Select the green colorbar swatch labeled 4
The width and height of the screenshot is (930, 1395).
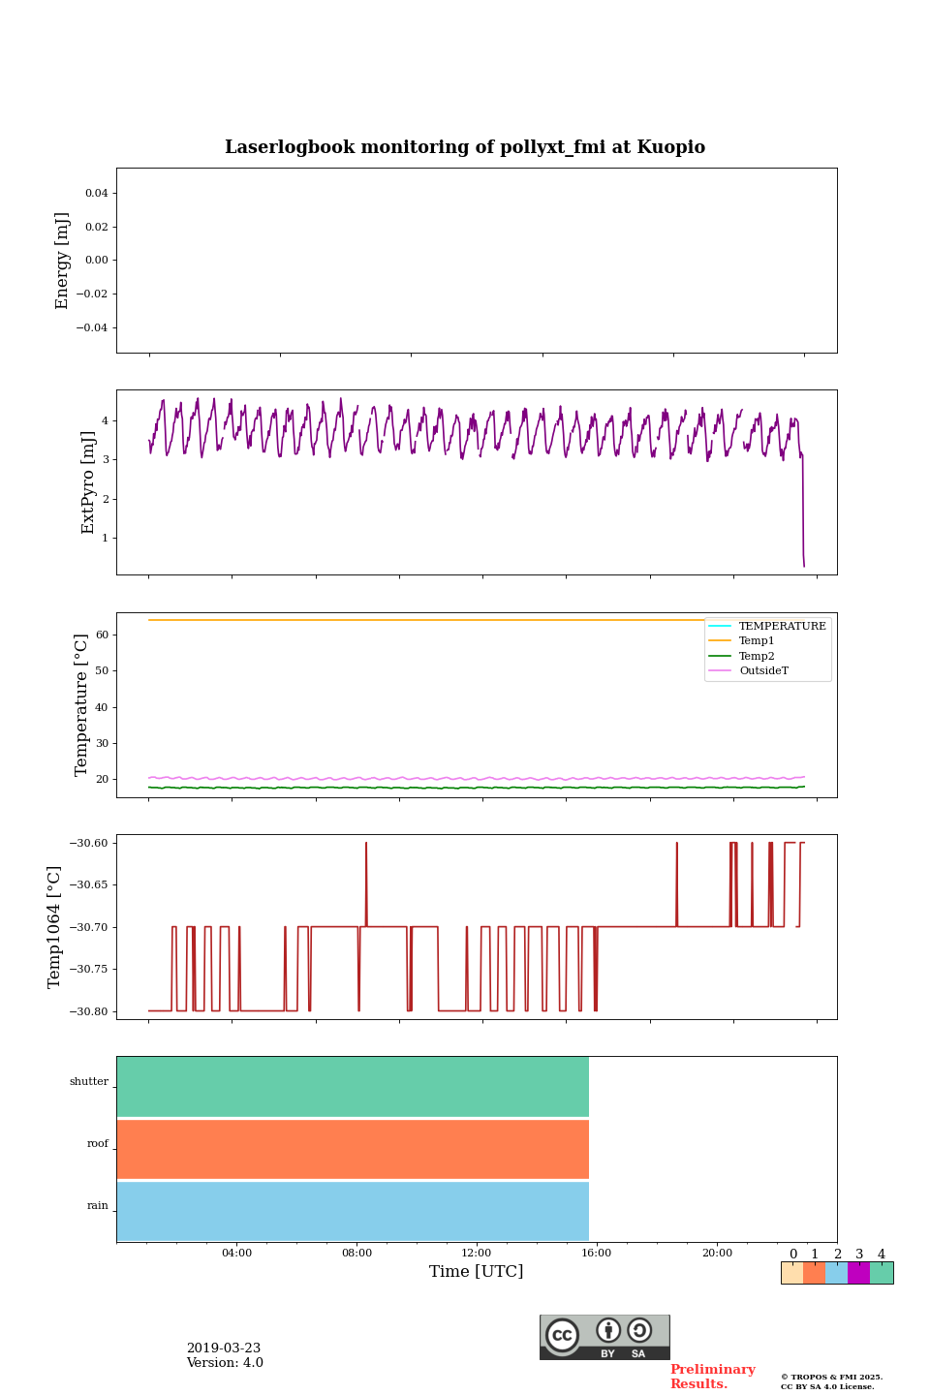point(882,1273)
